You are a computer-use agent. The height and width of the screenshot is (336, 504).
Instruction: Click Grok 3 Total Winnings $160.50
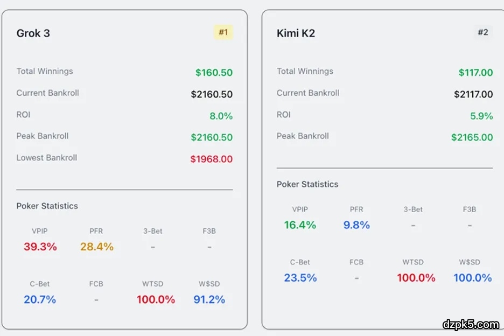tap(214, 73)
